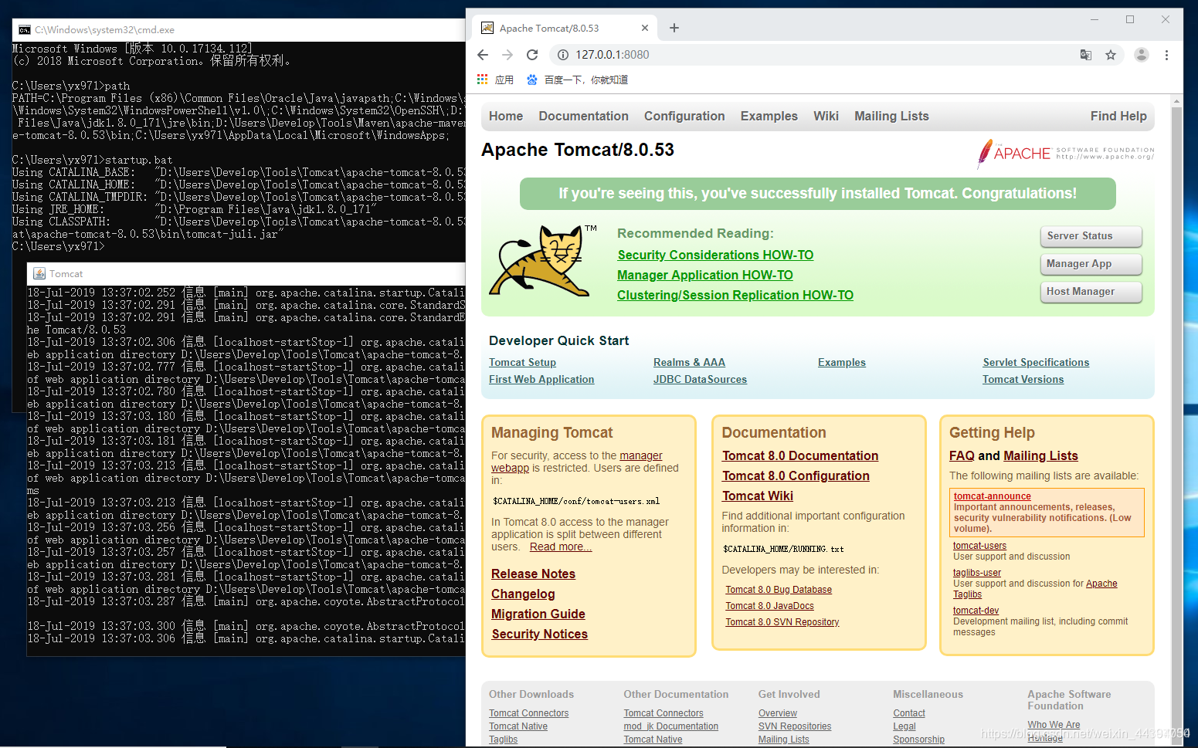Open the tomcat-announce mailing list link
This screenshot has height=748, width=1198.
click(x=992, y=496)
